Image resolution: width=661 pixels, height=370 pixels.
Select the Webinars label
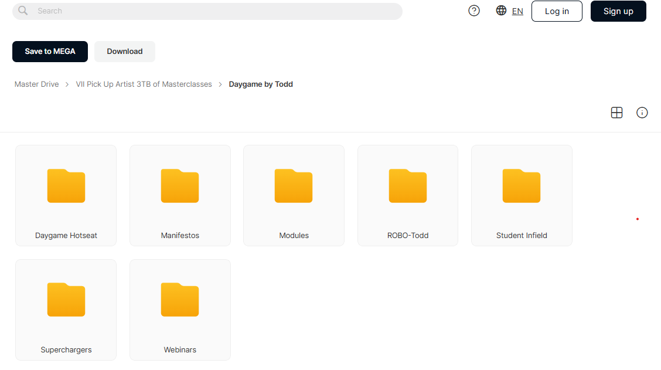(180, 349)
